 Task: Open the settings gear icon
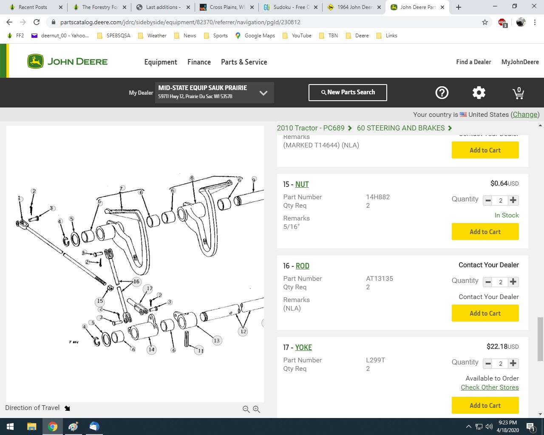tap(479, 93)
